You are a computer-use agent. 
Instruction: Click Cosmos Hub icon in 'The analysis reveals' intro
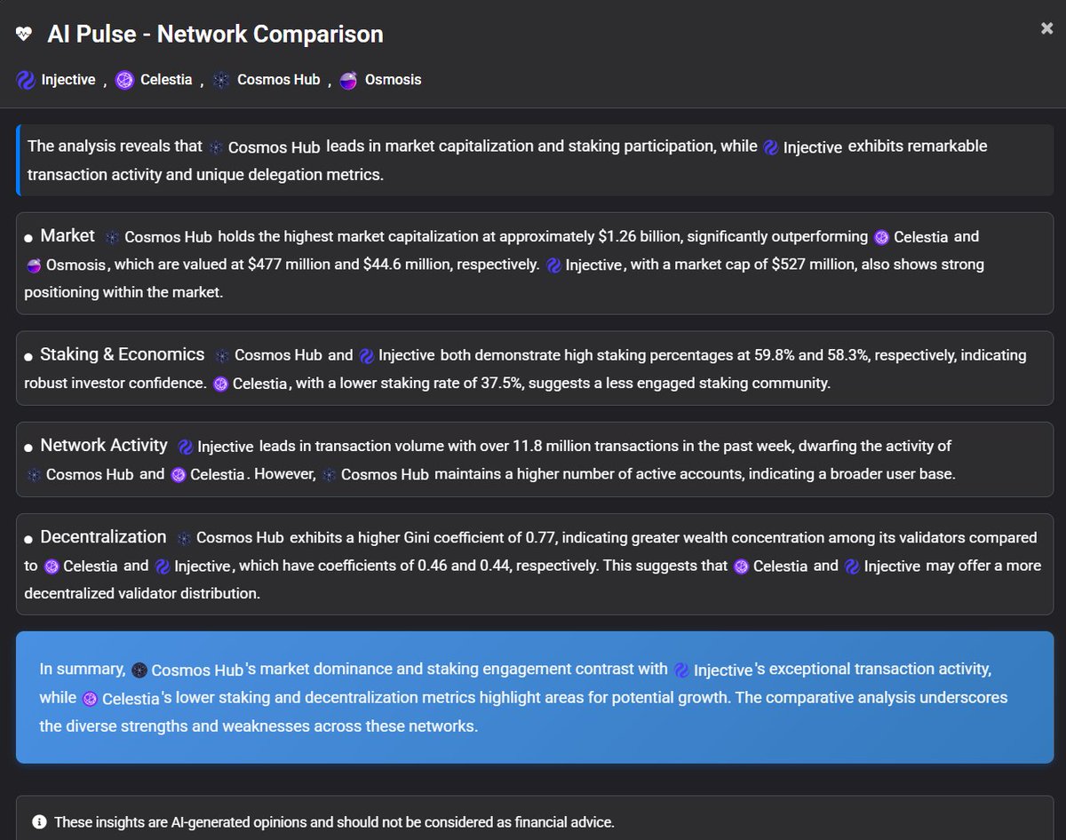[216, 147]
